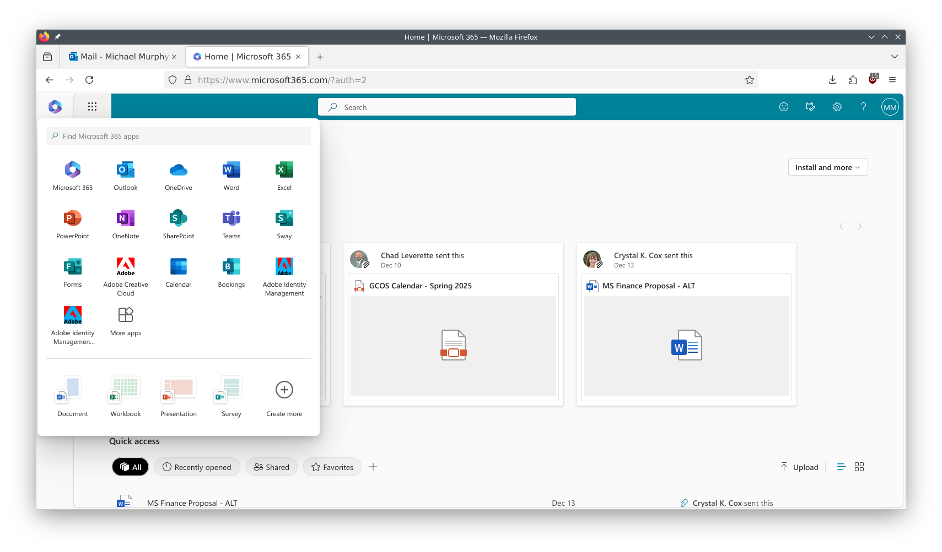This screenshot has height=552, width=942.
Task: Open a new browser tab
Action: pyautogui.click(x=320, y=57)
